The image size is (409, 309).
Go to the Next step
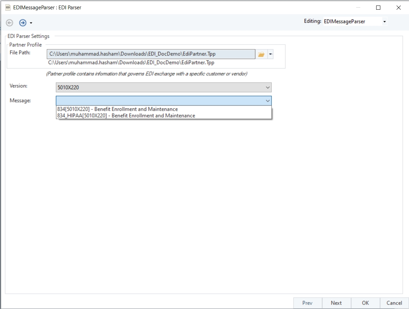point(336,303)
